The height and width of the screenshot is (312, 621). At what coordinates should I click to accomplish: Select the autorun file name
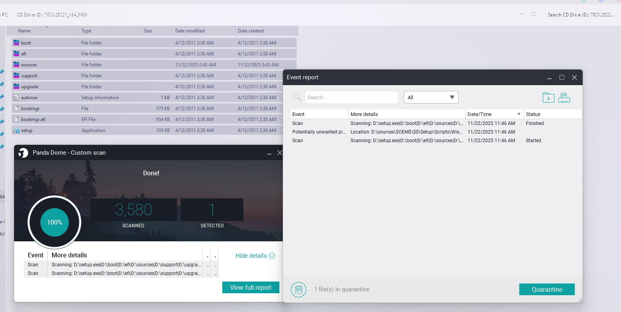(29, 97)
